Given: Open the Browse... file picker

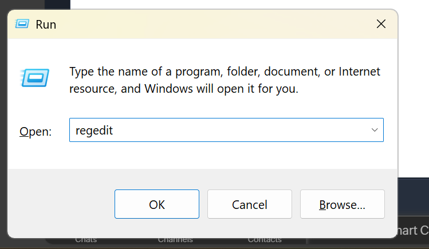Looking at the screenshot, I should [342, 204].
